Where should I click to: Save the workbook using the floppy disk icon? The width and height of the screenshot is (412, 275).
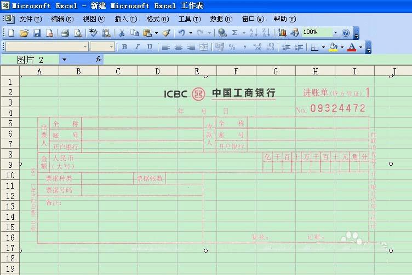(37, 33)
